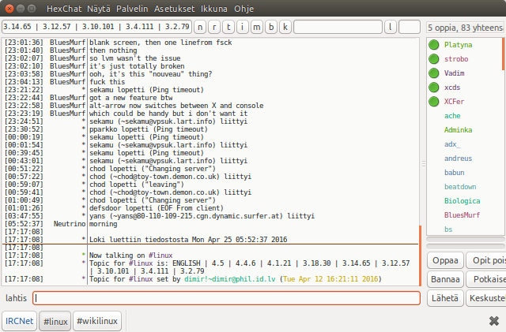Viewport: 506px width, 332px height.
Task: Click the green op icon beside Vadim
Action: click(x=434, y=73)
